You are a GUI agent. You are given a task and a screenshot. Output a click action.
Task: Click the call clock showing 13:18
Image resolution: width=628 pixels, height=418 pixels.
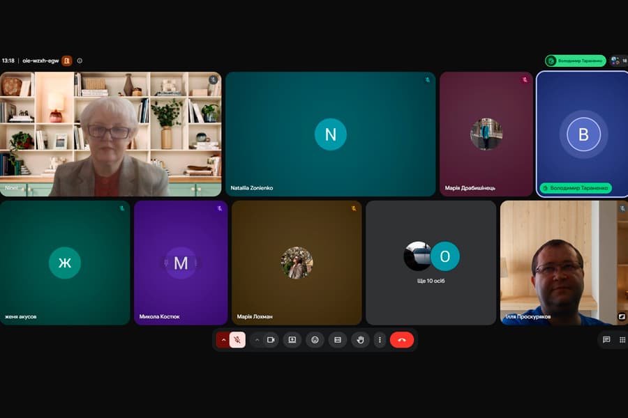pos(8,61)
